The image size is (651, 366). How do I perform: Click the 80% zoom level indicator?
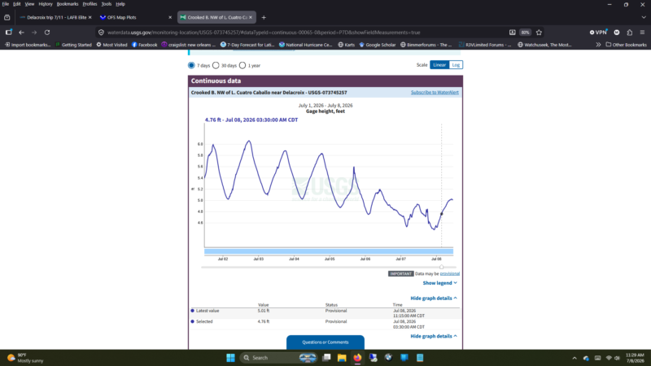pos(525,33)
